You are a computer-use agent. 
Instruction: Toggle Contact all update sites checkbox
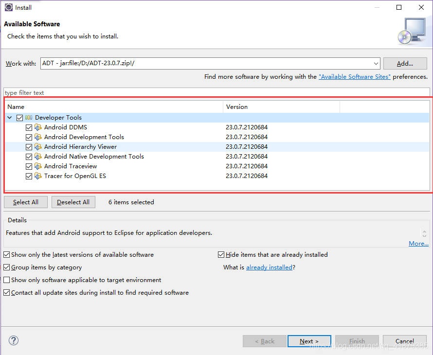coord(7,293)
